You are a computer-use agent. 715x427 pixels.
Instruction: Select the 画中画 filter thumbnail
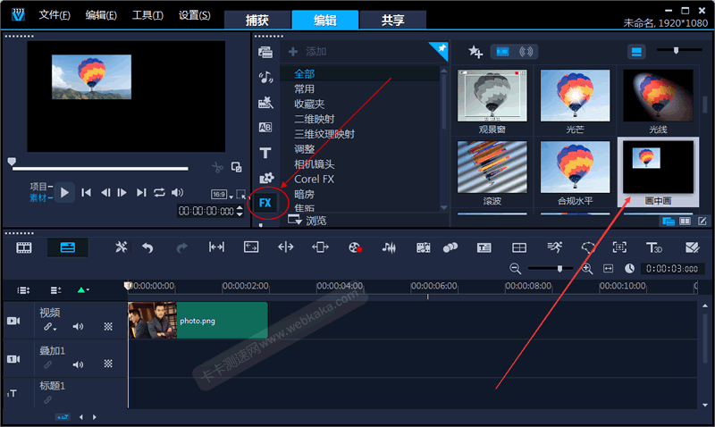(658, 172)
